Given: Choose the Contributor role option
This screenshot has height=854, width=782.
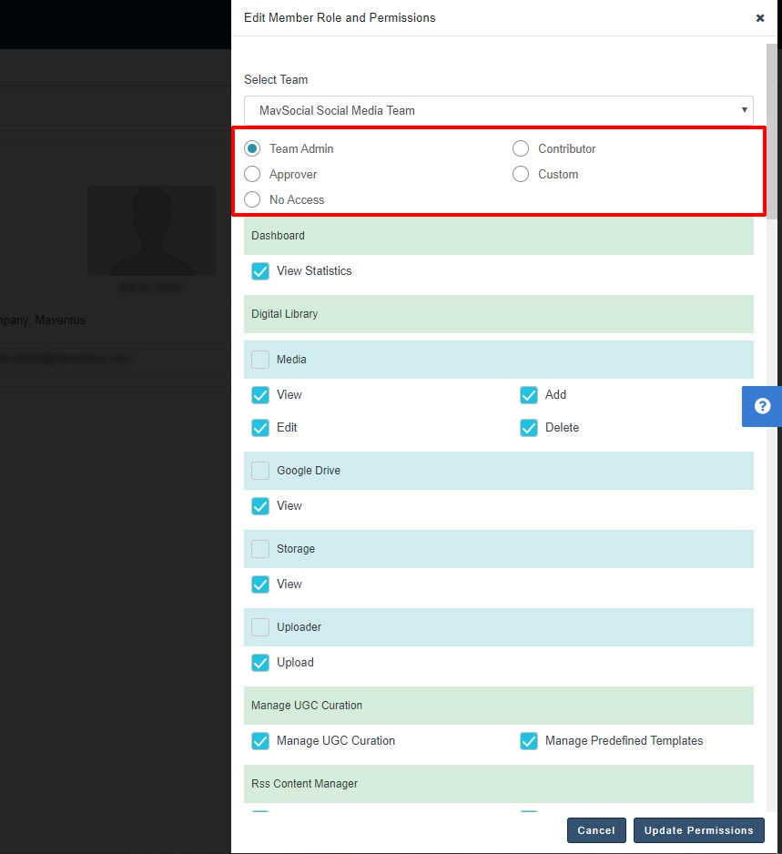Looking at the screenshot, I should point(521,148).
